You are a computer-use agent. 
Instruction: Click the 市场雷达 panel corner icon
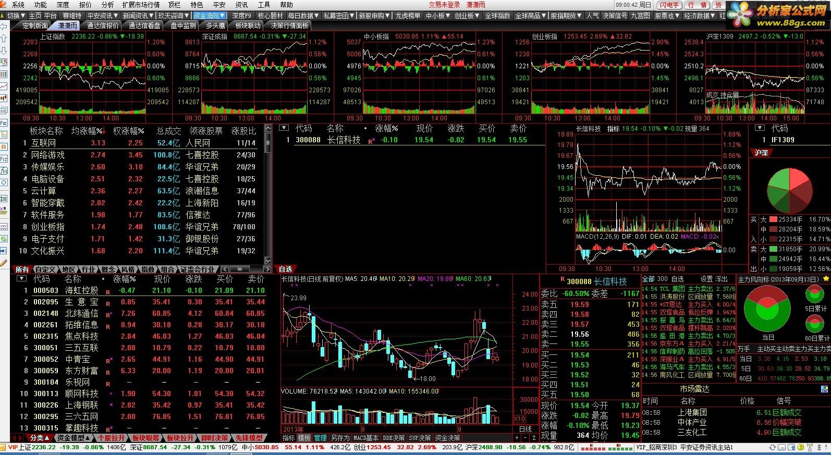point(825,389)
